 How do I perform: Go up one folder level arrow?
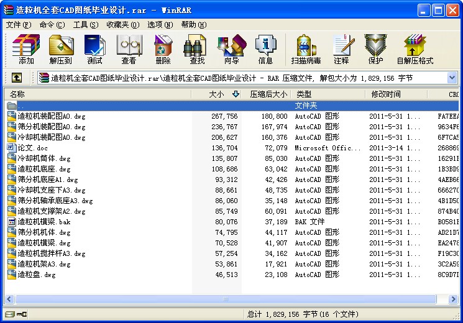click(x=17, y=78)
